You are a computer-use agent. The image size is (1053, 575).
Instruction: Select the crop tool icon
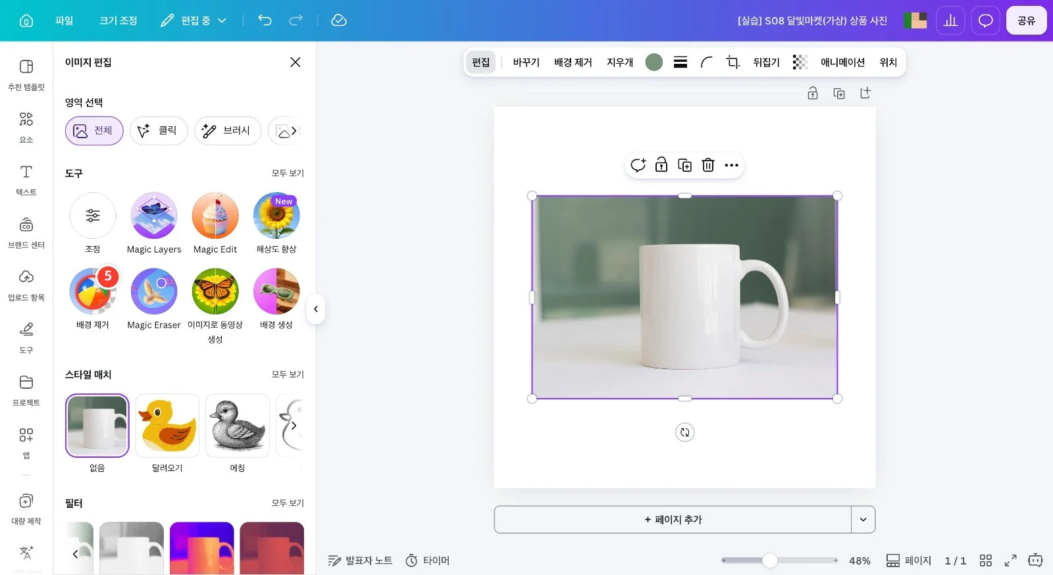click(x=733, y=62)
